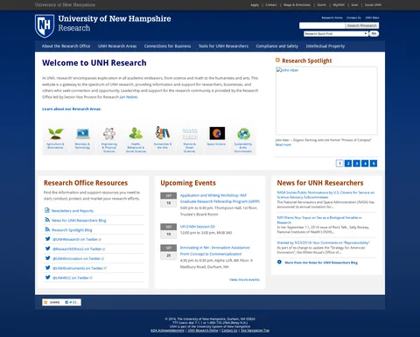Open More from the News for UNH Researchers Blog
The image size is (420, 337).
[321, 263]
